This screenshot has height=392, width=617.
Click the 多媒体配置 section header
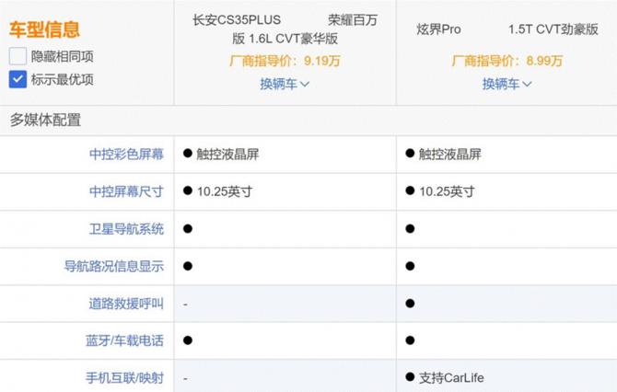45,120
